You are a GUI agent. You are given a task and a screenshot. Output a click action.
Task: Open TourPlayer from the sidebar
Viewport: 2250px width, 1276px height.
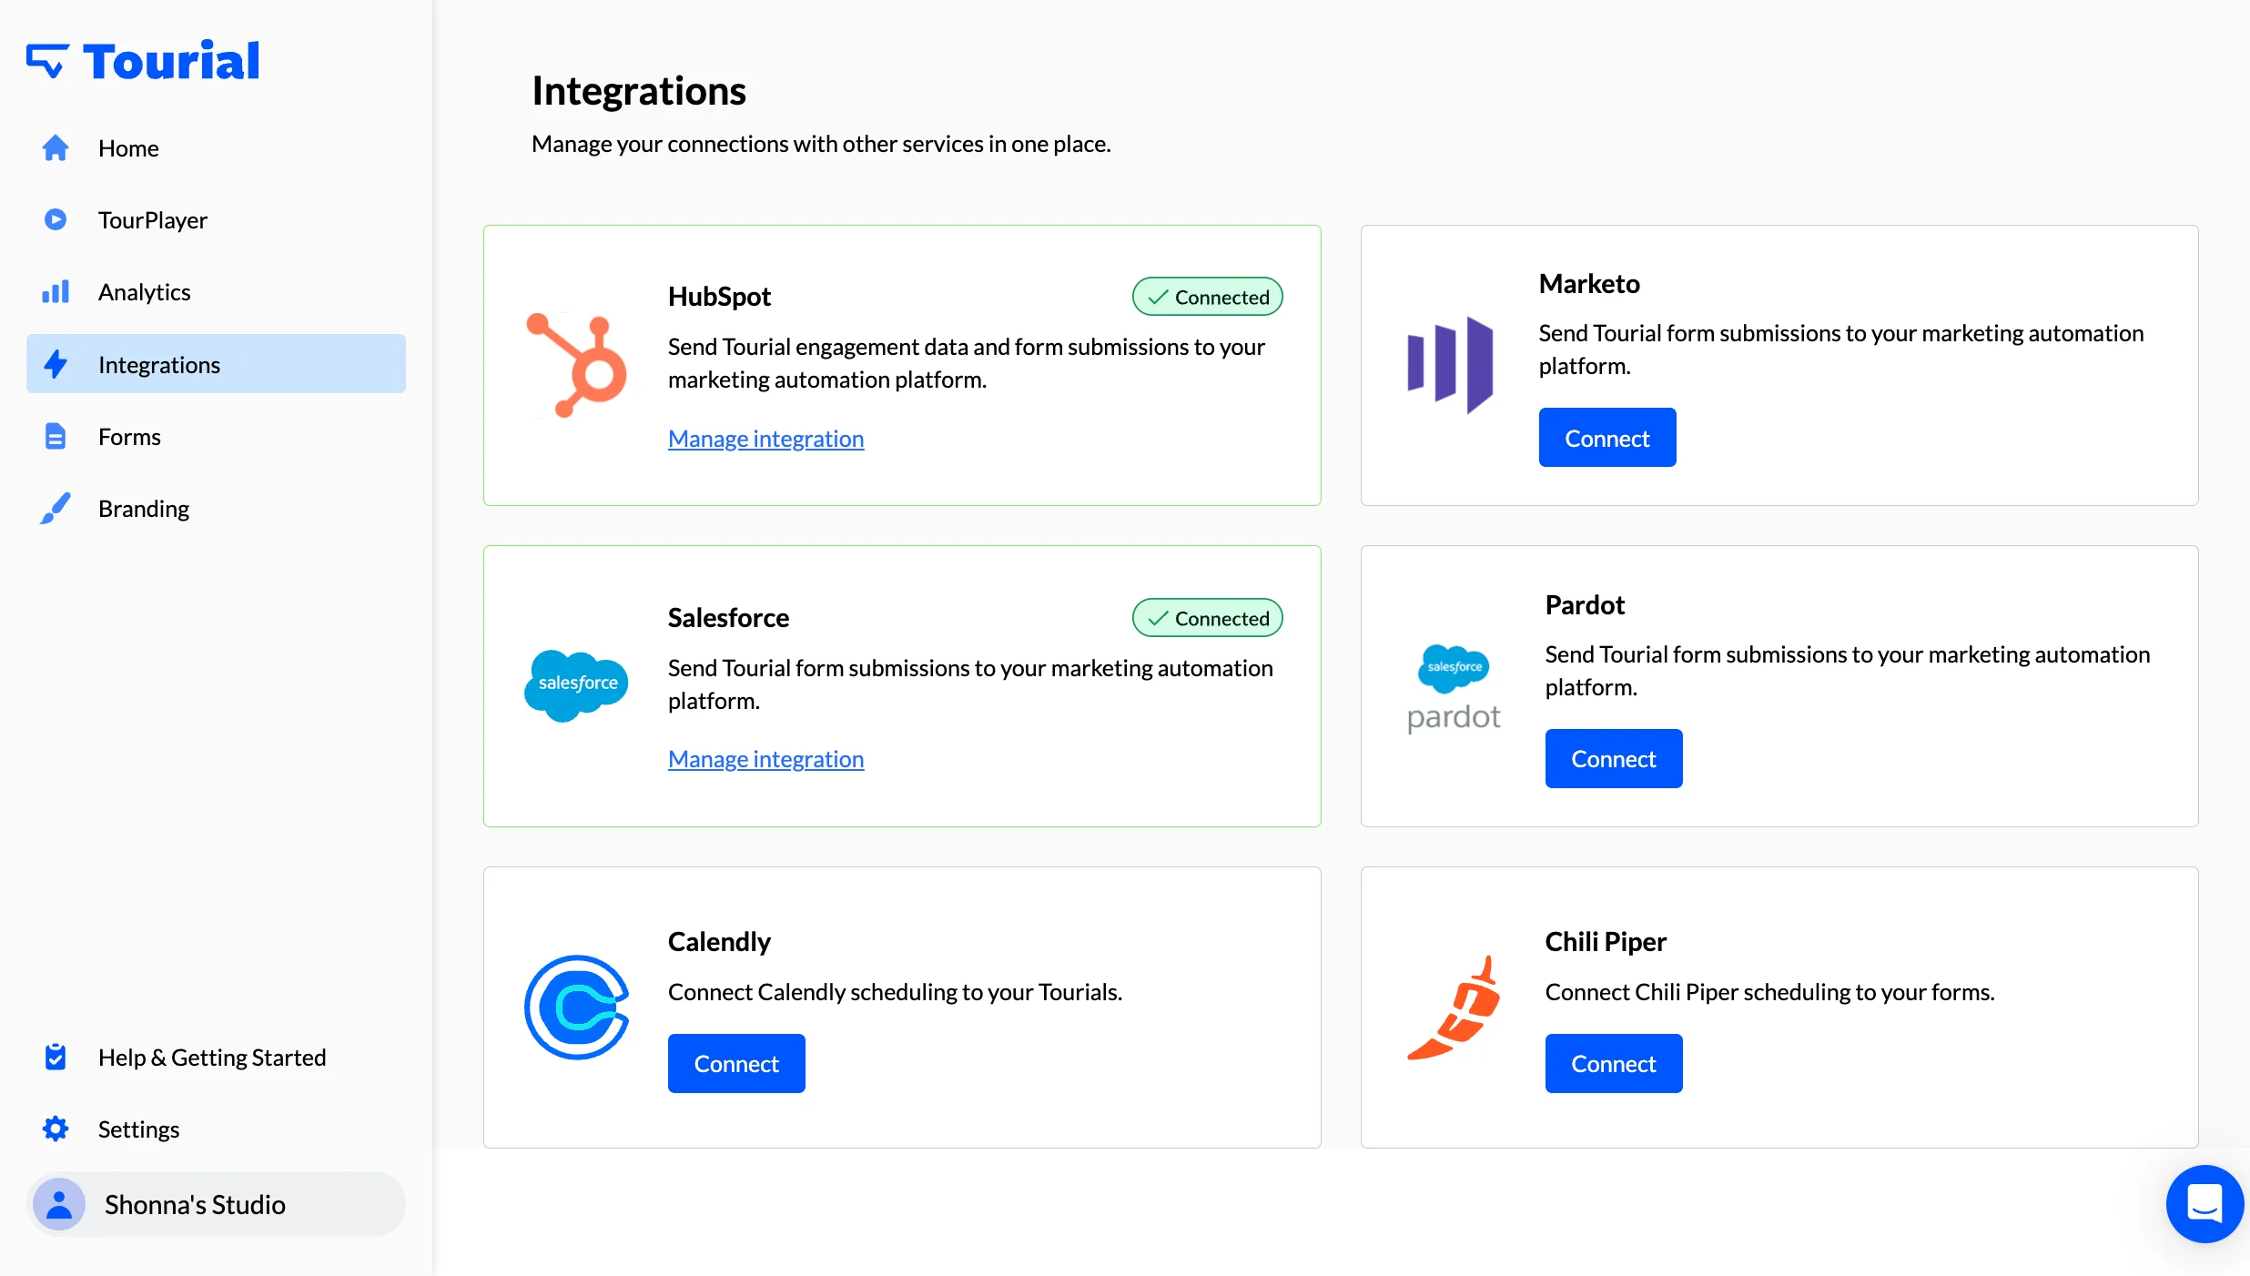pyautogui.click(x=216, y=219)
